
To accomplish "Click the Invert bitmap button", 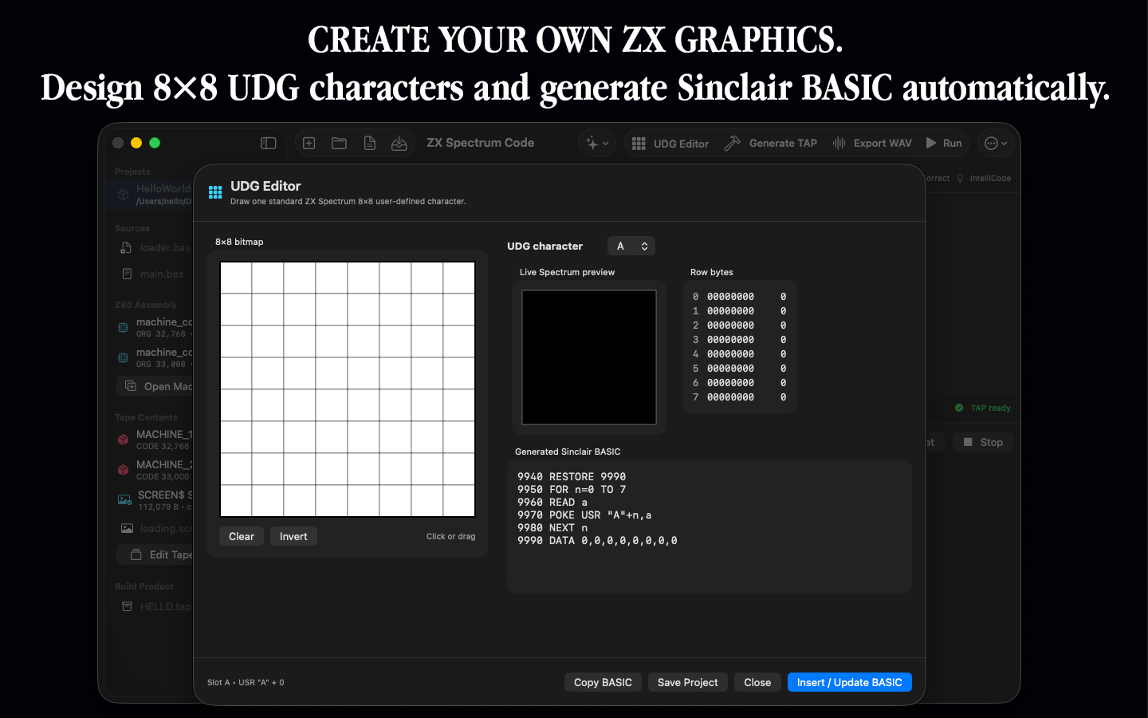I will (293, 536).
